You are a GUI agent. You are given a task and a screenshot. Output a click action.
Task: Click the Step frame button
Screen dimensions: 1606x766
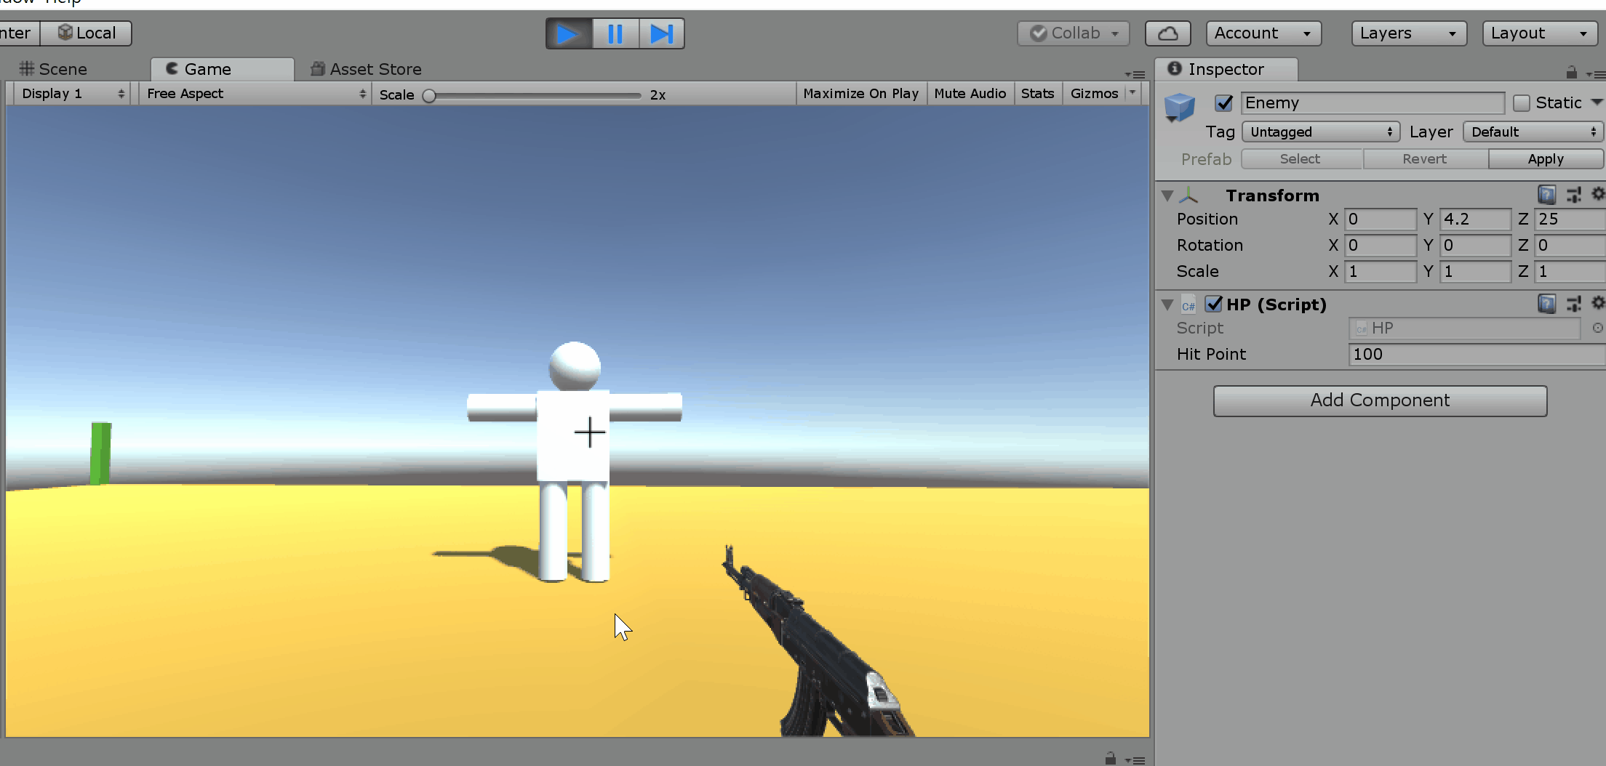click(661, 34)
